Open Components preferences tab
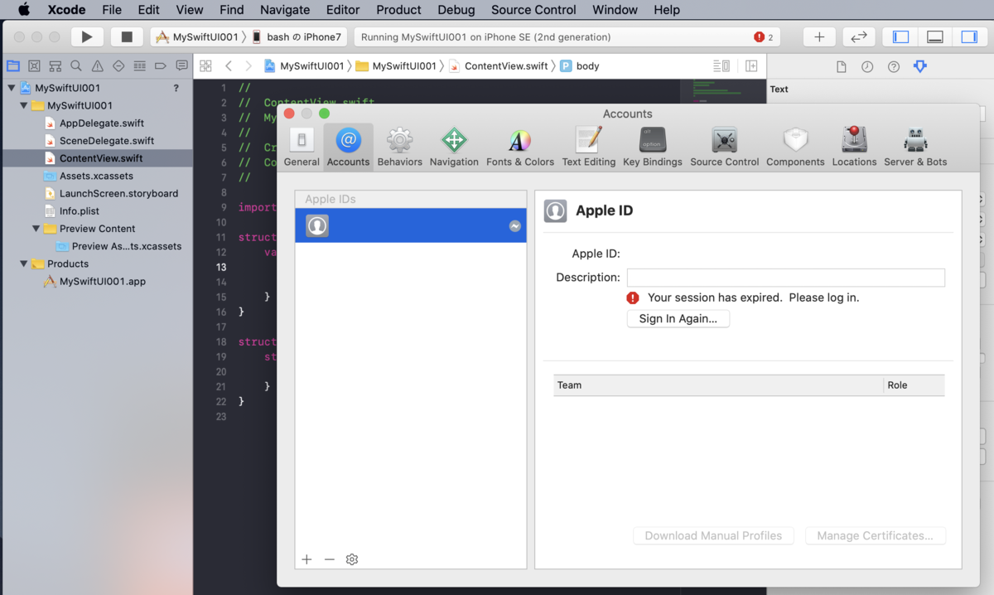The width and height of the screenshot is (994, 595). point(795,148)
